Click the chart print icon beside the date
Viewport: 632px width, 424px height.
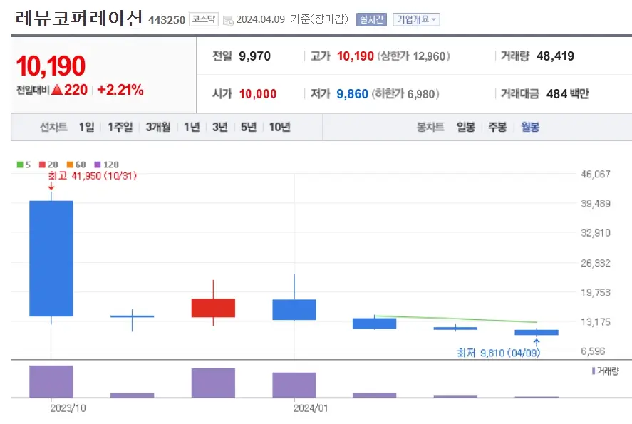229,20
